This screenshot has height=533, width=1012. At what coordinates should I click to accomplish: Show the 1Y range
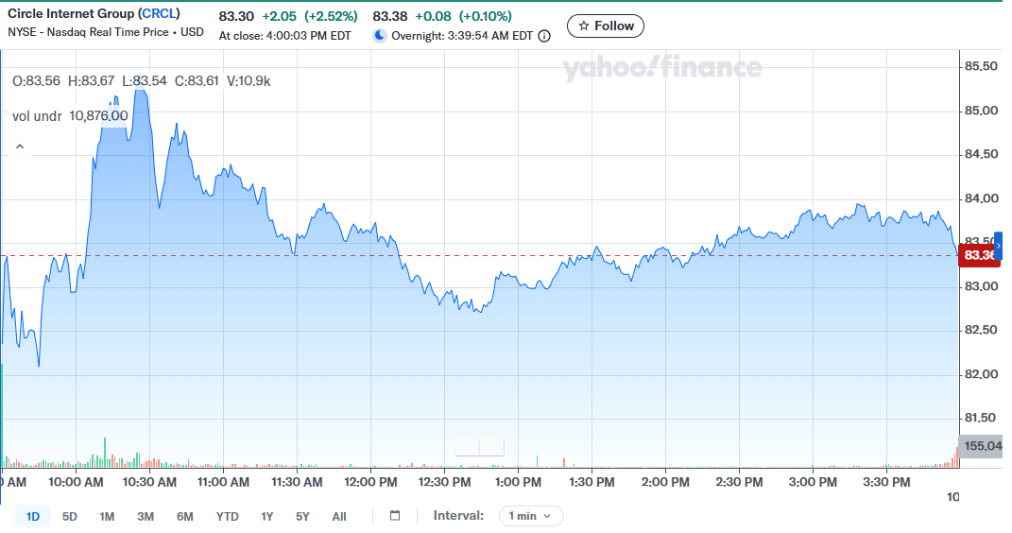(x=267, y=516)
